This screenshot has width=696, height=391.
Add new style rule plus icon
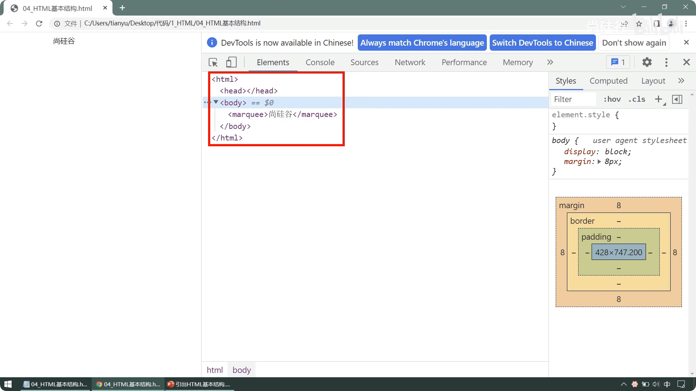pos(658,99)
